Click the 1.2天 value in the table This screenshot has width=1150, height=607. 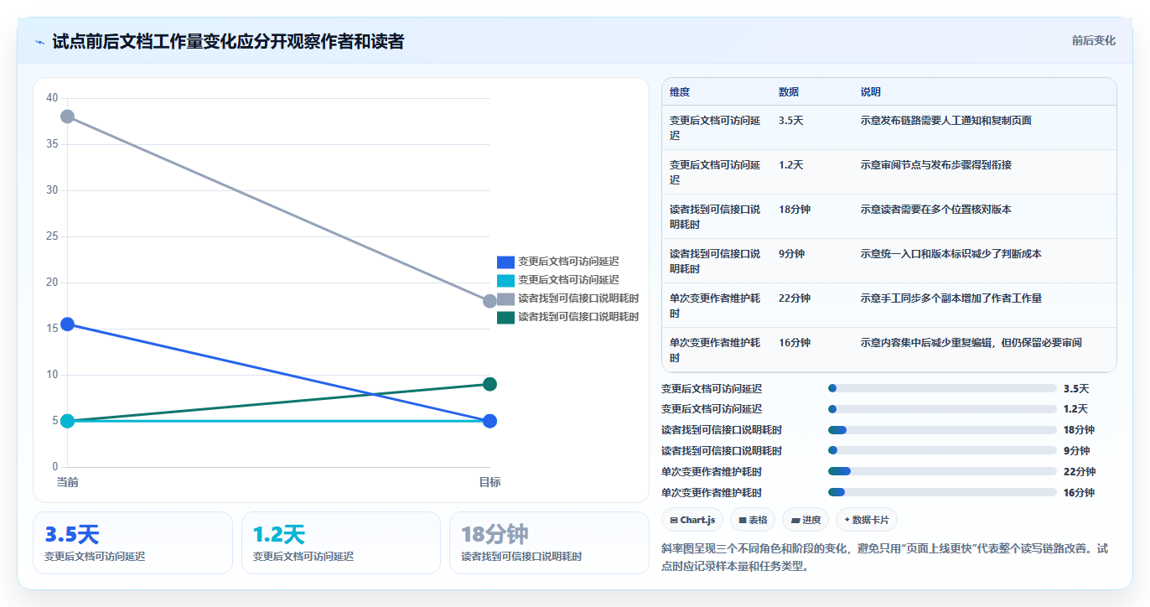pyautogui.click(x=791, y=165)
